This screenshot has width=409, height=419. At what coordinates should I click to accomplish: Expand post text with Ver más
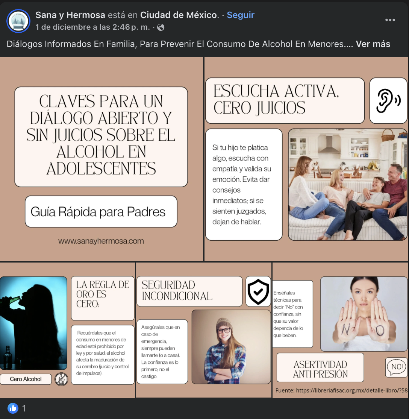(x=373, y=44)
